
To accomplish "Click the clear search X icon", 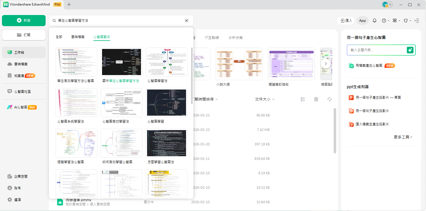I will point(187,20).
